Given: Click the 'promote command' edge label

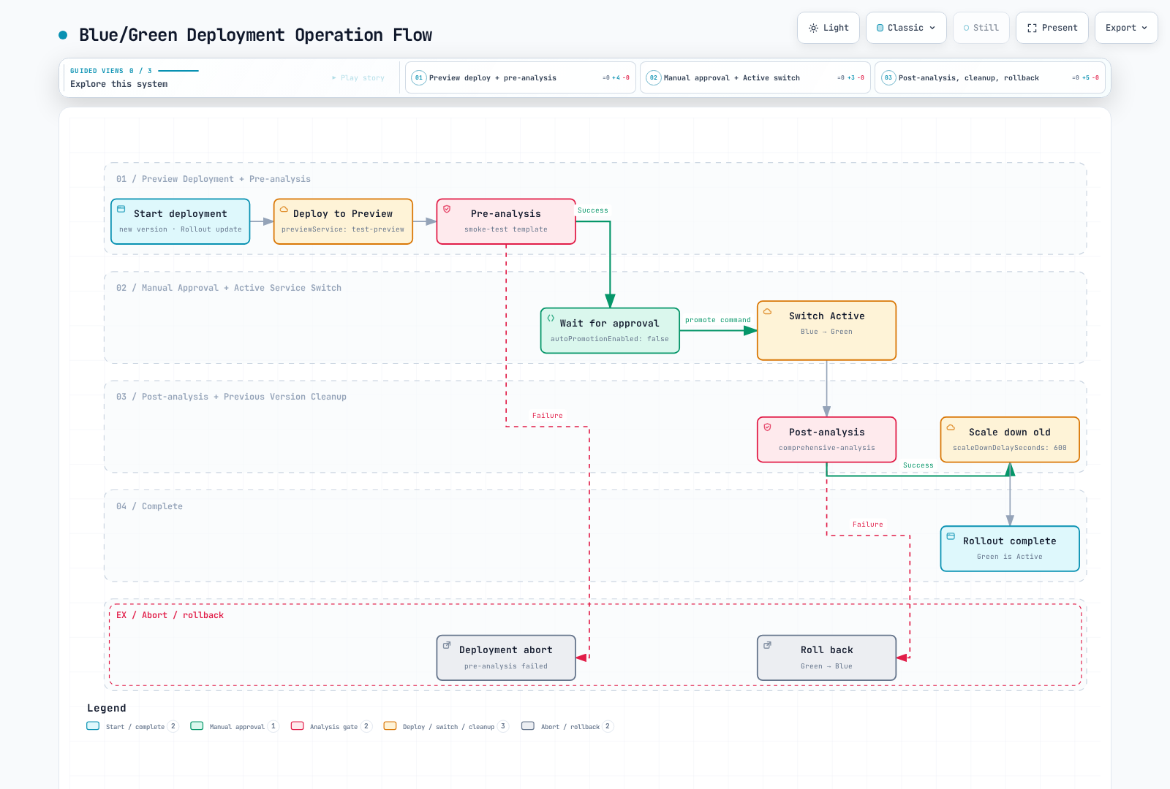Looking at the screenshot, I should pyautogui.click(x=717, y=320).
